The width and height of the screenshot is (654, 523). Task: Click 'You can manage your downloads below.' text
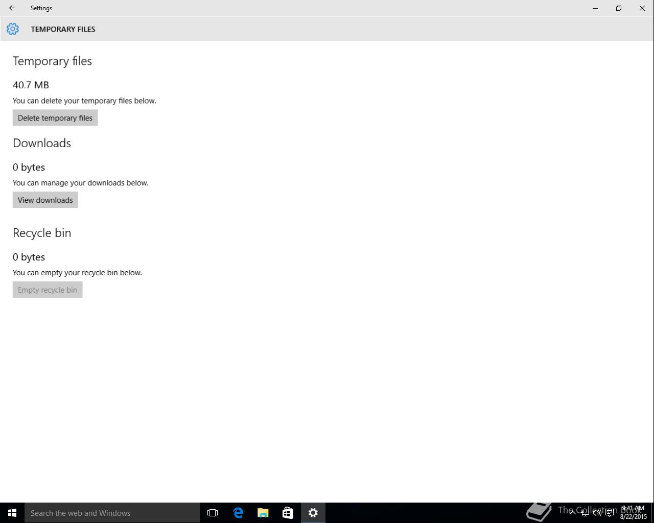pos(81,183)
